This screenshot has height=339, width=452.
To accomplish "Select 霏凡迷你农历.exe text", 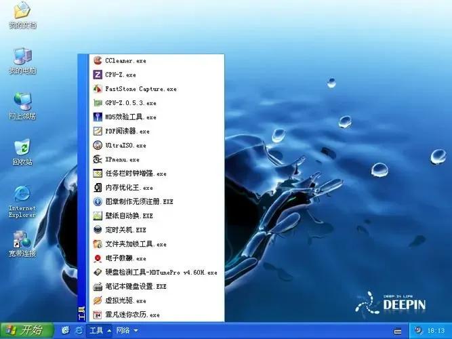I will [133, 315].
